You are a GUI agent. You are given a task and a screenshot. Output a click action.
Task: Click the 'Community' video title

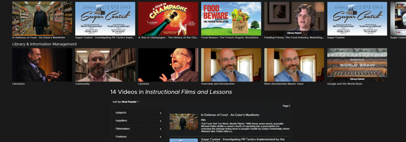click(82, 84)
